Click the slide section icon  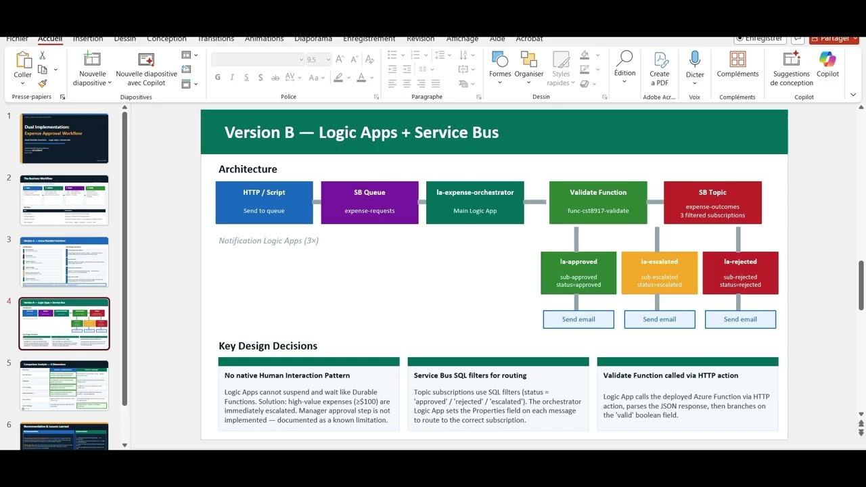pyautogui.click(x=186, y=84)
